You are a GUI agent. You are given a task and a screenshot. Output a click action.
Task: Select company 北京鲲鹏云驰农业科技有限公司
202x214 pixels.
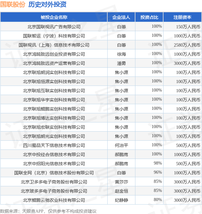pyautogui.click(x=54, y=200)
